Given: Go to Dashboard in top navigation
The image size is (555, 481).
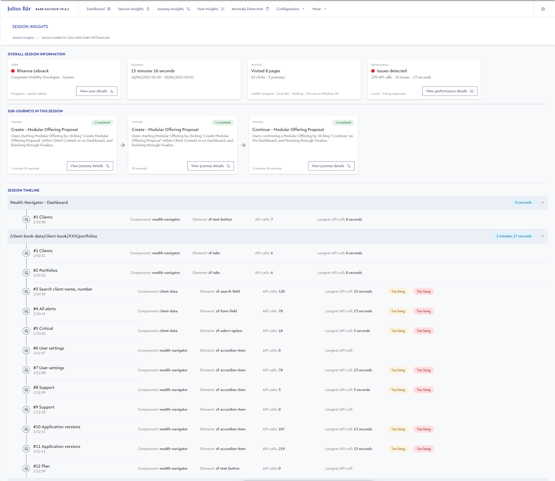Looking at the screenshot, I should [x=98, y=9].
